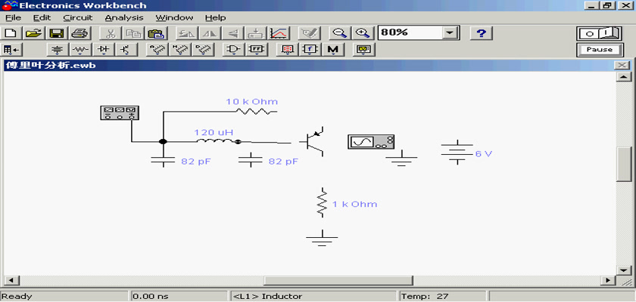Toggle the simulation power switch

(600, 33)
